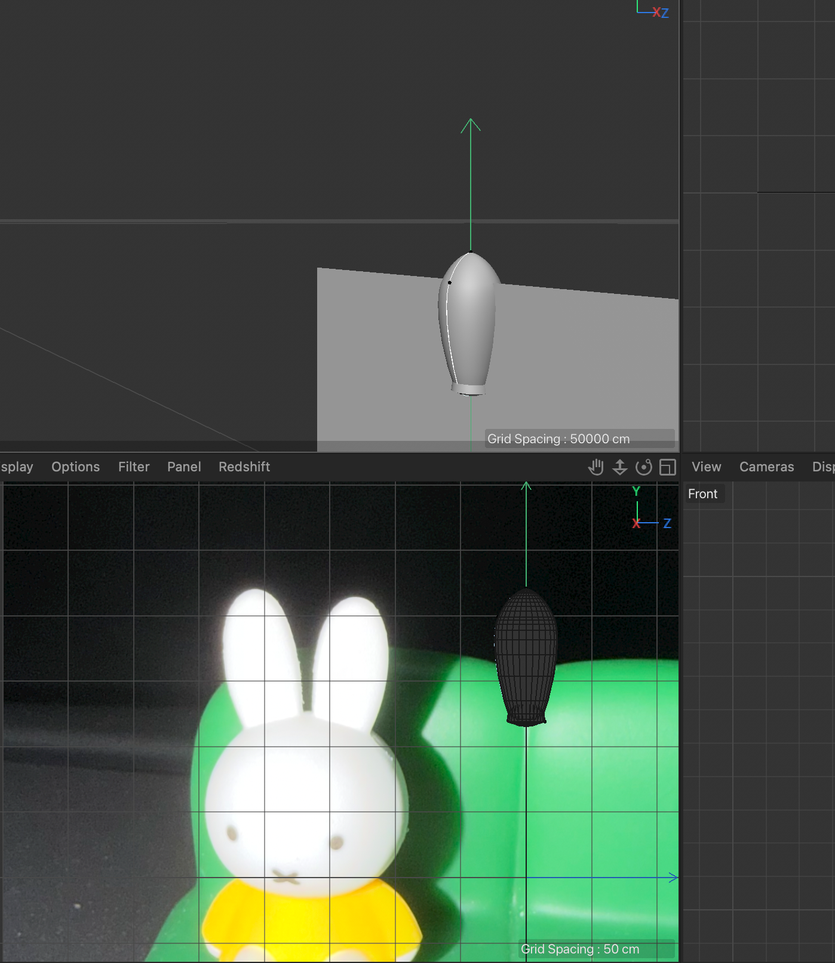The image size is (835, 963).
Task: Open the Redshift menu
Action: pos(244,467)
